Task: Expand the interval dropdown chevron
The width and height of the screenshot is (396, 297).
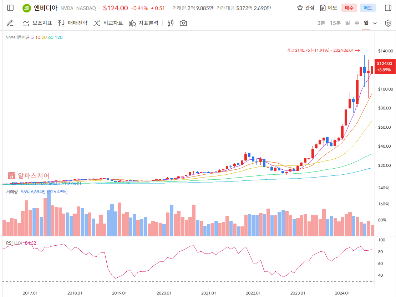Action: tap(375, 24)
